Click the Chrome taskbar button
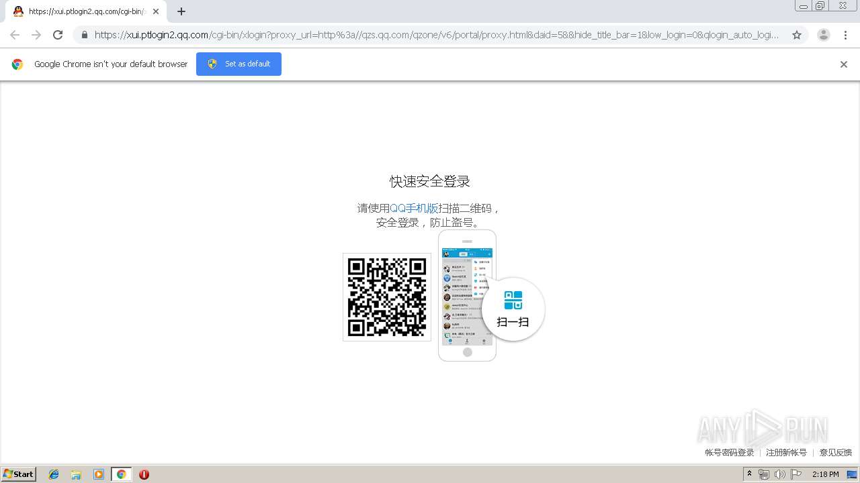Viewport: 860px width, 483px height. [x=121, y=474]
